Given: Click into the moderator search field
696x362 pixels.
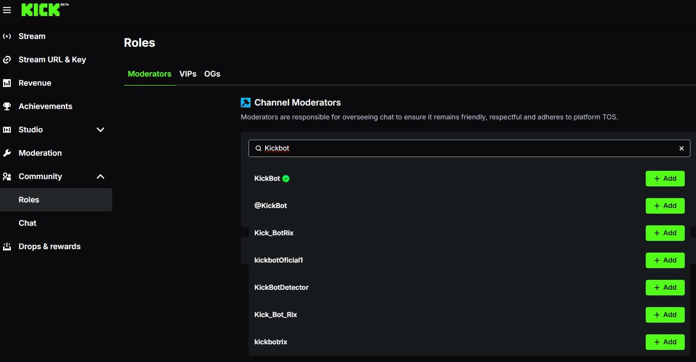Looking at the screenshot, I should pyautogui.click(x=469, y=148).
